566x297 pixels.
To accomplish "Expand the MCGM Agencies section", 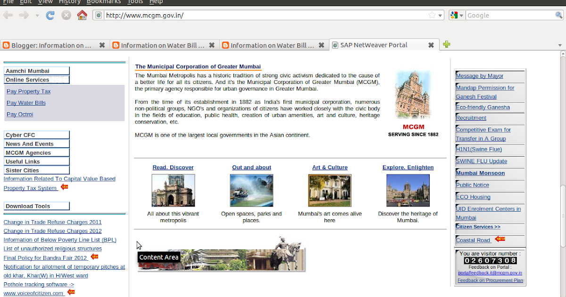I will pyautogui.click(x=37, y=153).
